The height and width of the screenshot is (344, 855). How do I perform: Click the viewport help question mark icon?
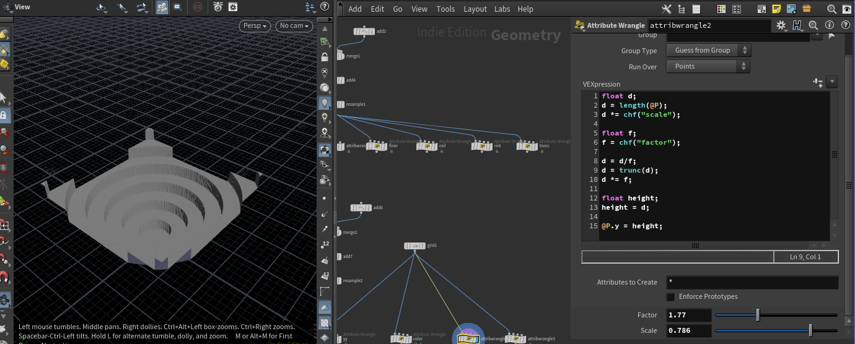[324, 7]
